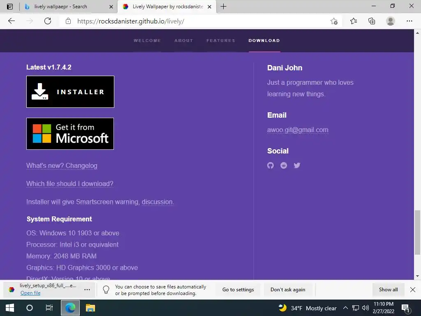Click the lively_setup download file icon
421x316 pixels.
point(12,290)
